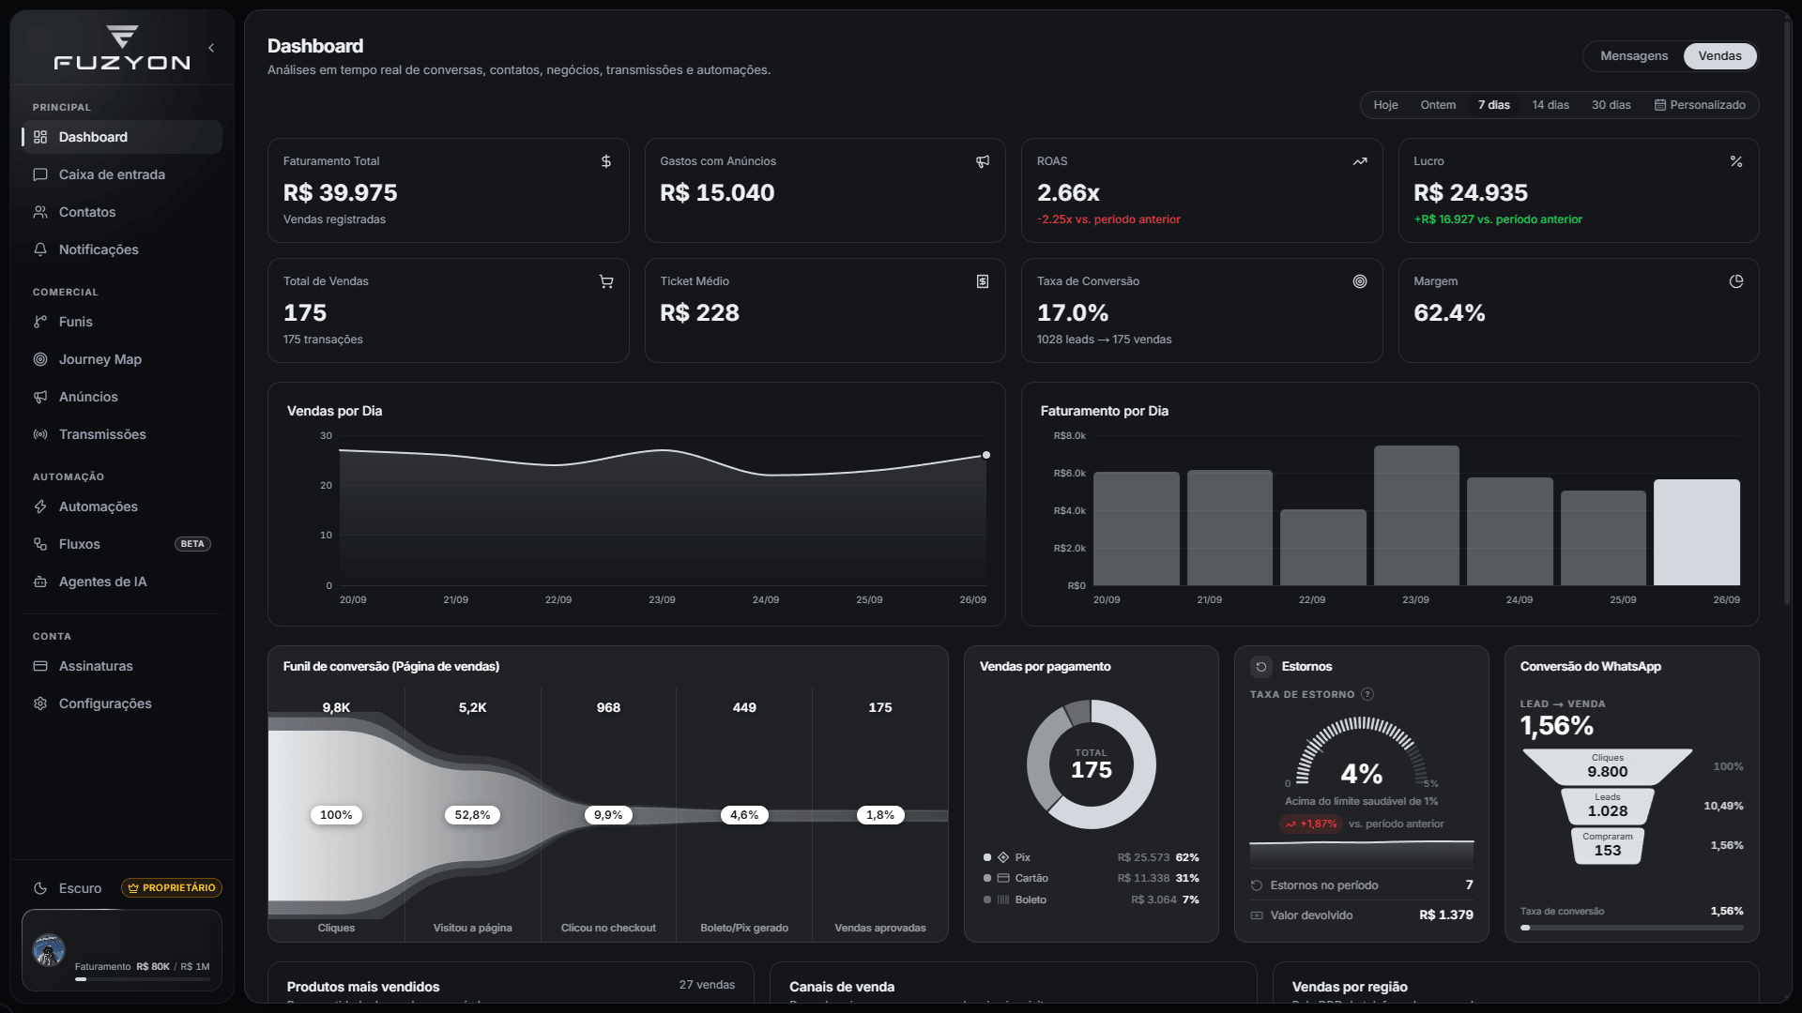Collapse the sidebar with the chevron arrow

tap(211, 48)
